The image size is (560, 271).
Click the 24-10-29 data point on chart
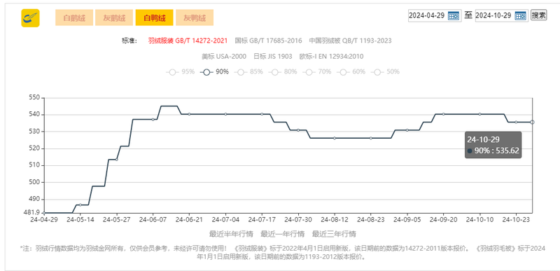[x=532, y=122]
